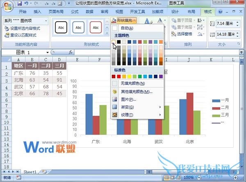Open the Name Box dropdown arrow
This screenshot has height=182, width=246.
coord(48,52)
